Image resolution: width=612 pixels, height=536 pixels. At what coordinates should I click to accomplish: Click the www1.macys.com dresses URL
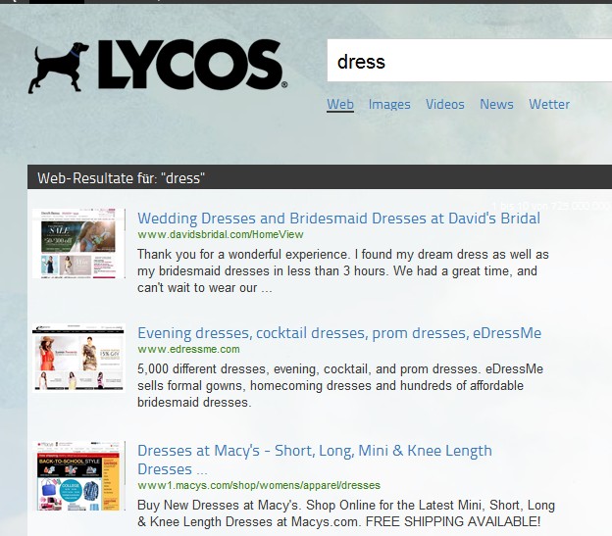259,485
